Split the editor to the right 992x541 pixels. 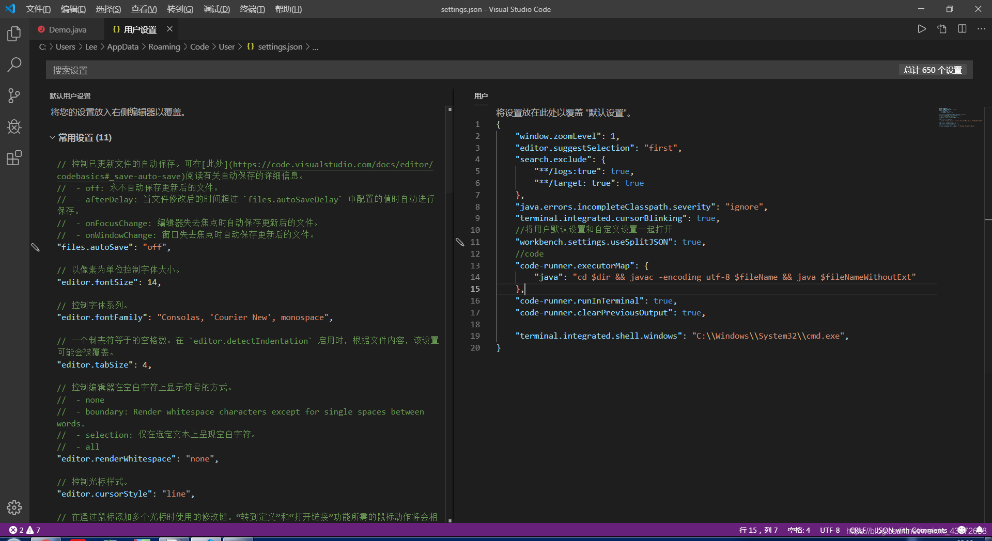pos(962,29)
